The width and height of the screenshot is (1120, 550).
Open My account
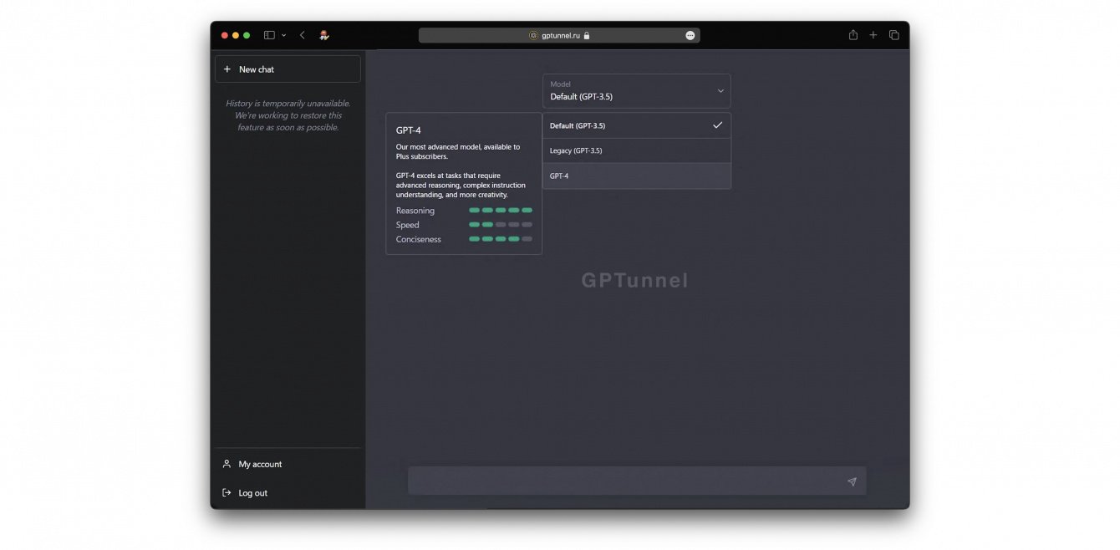click(288, 464)
